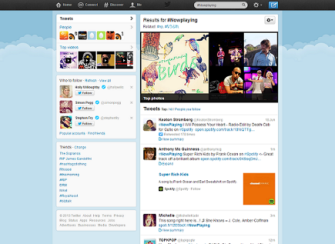The width and height of the screenshot is (335, 244).
Task: Click the Twitter bird logo in top bar
Action: pos(167,5)
